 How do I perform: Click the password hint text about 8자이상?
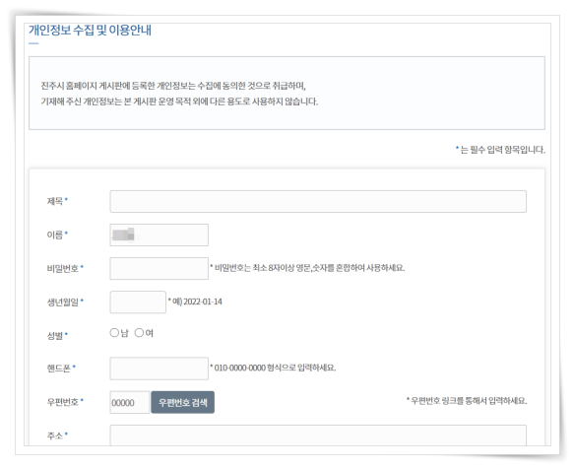[x=307, y=268]
